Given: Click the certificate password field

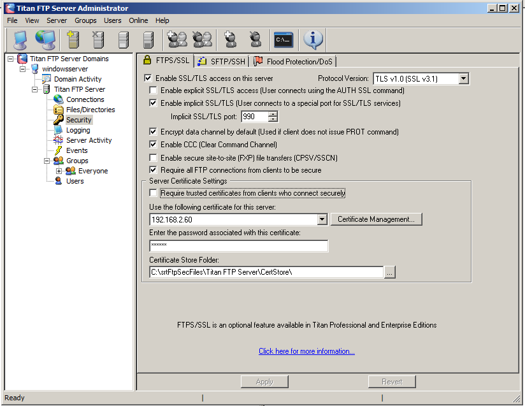Looking at the screenshot, I should tap(239, 245).
